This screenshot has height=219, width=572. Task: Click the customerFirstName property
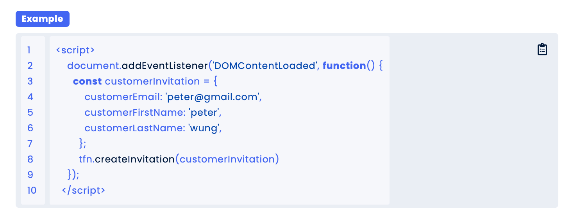[x=134, y=113]
